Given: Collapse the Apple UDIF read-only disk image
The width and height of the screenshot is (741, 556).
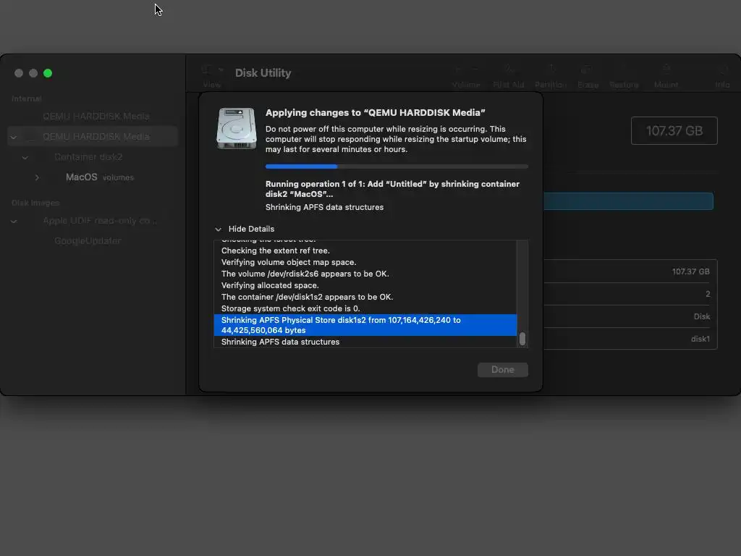Looking at the screenshot, I should [14, 222].
